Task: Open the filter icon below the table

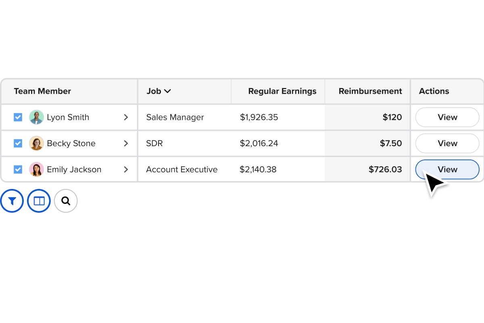Action: (12, 200)
